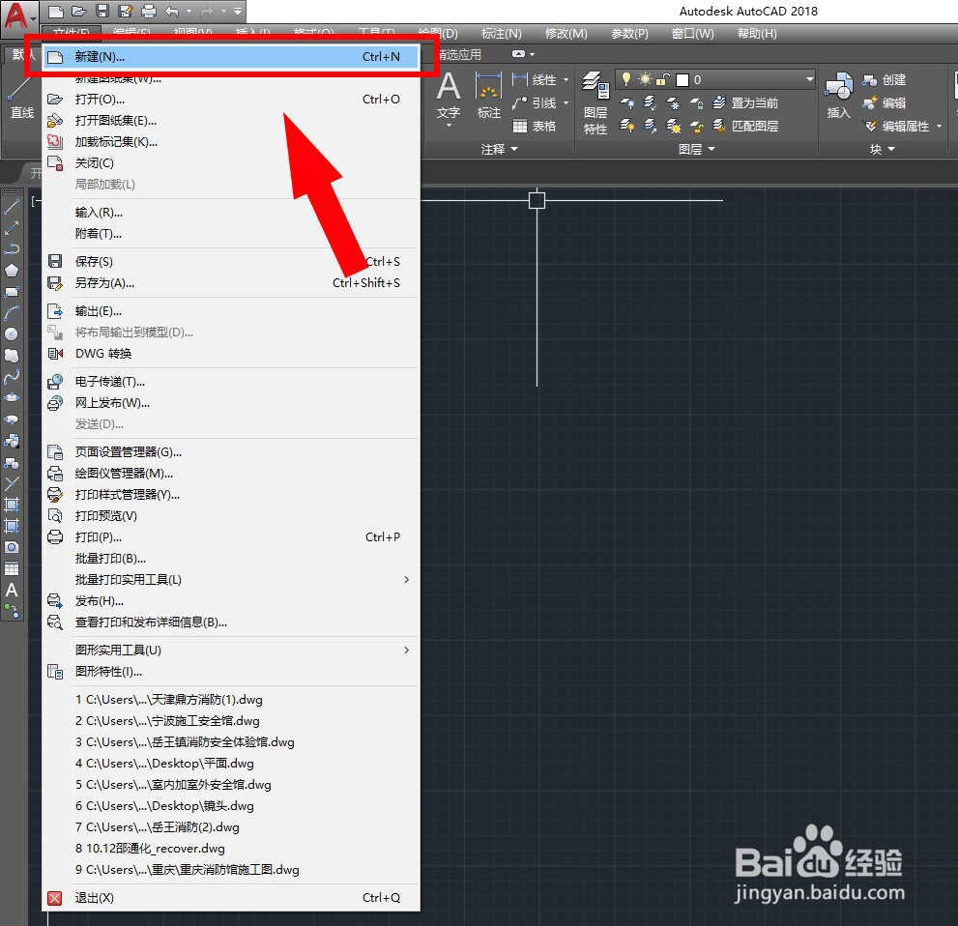Expand 批量打印实用工具(L) submenu arrow
The image size is (958, 926).
[407, 580]
